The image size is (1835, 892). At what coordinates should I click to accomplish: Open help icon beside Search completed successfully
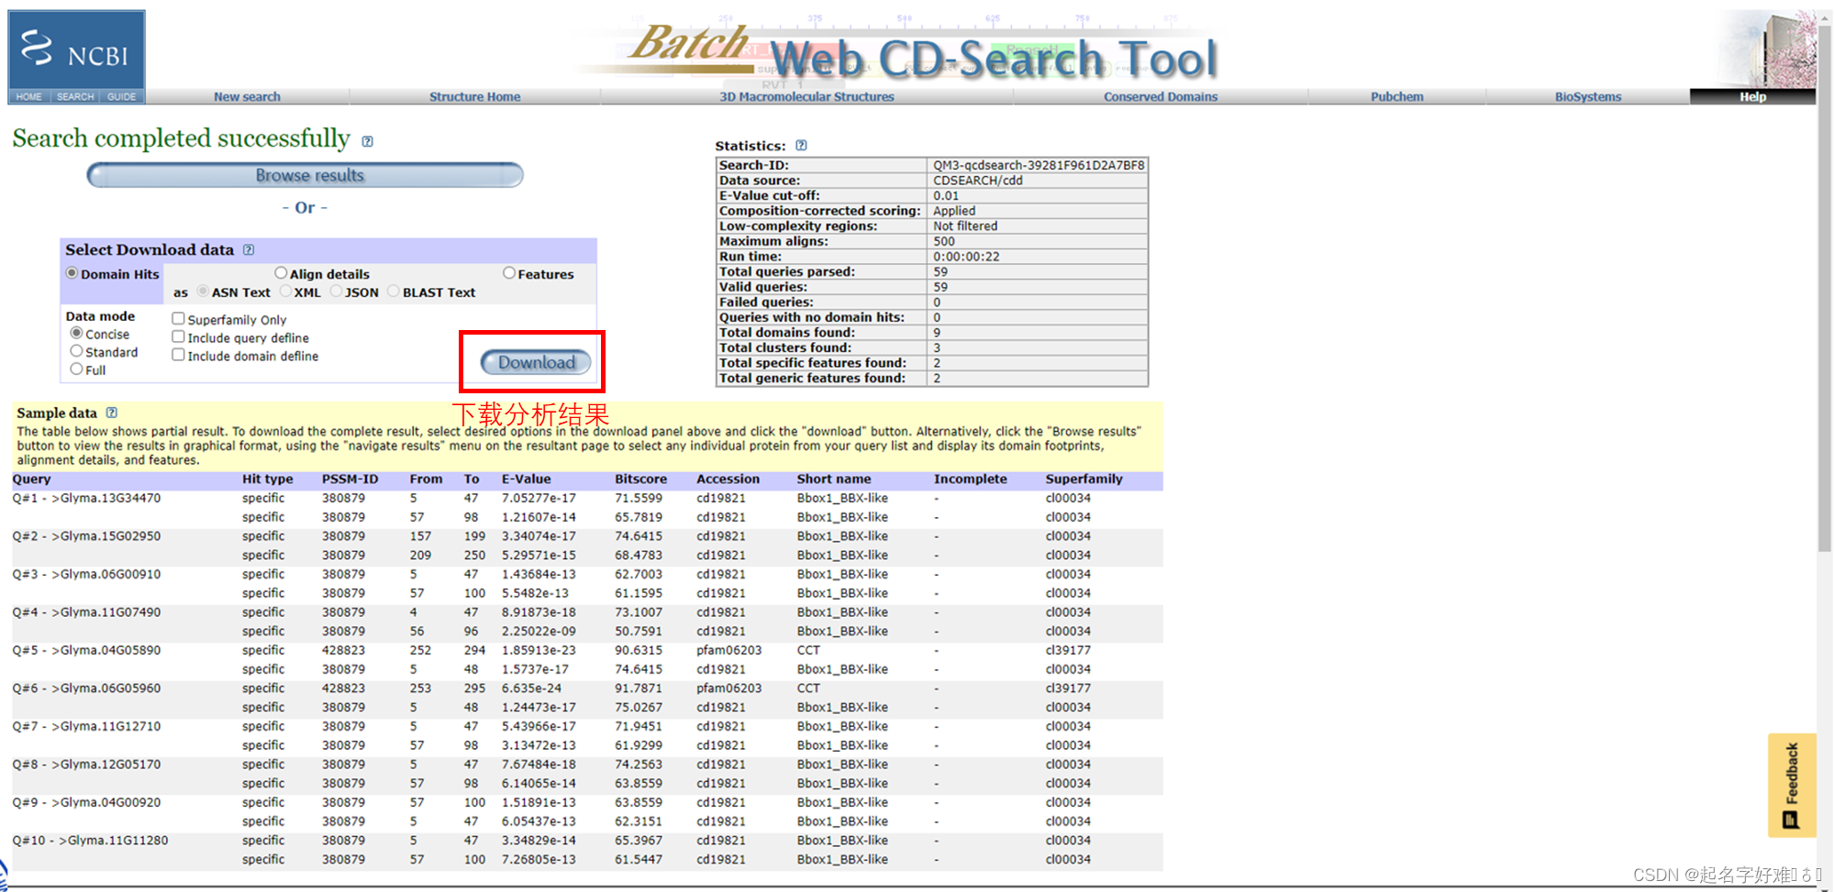pos(368,141)
